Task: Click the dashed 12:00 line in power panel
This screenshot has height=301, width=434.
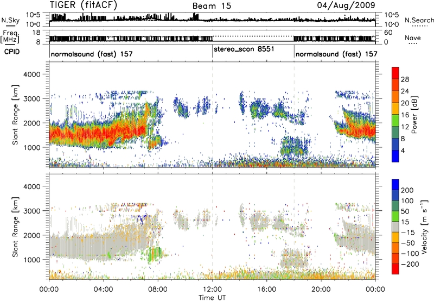Action: [x=212, y=115]
